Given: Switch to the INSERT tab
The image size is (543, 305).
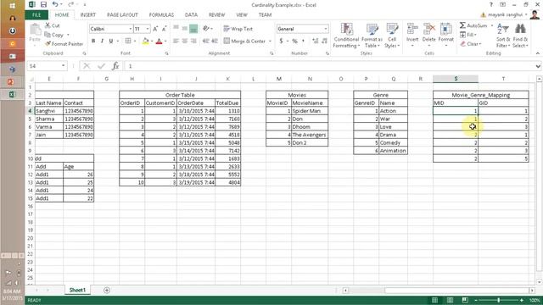Looking at the screenshot, I should pyautogui.click(x=88, y=15).
